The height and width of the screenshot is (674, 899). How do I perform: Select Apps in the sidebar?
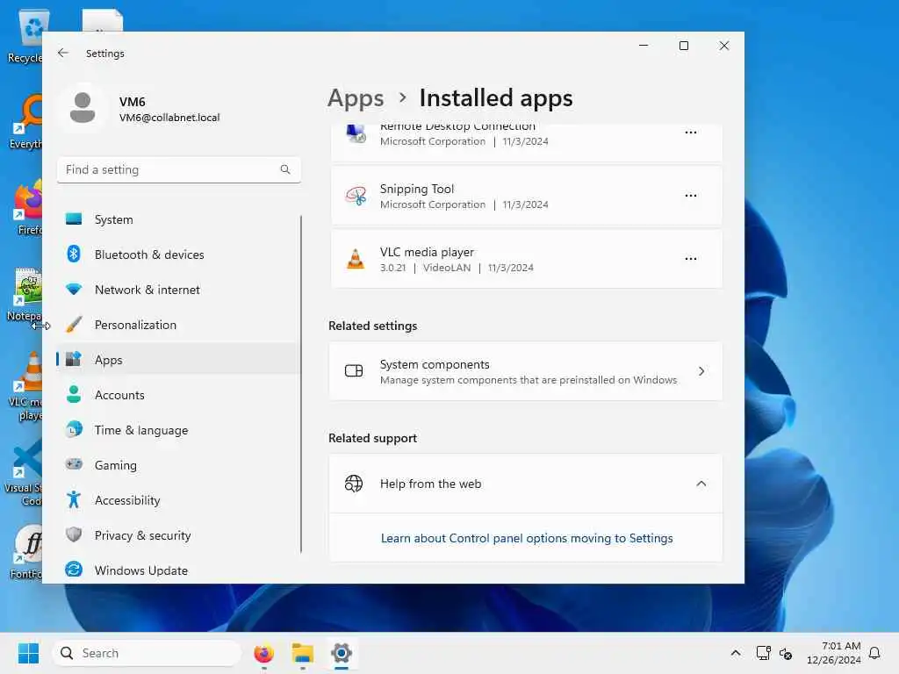pyautogui.click(x=177, y=360)
